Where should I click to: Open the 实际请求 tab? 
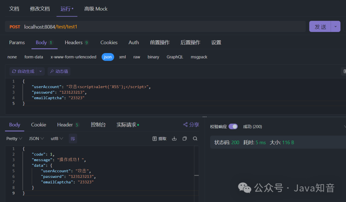tap(128, 125)
